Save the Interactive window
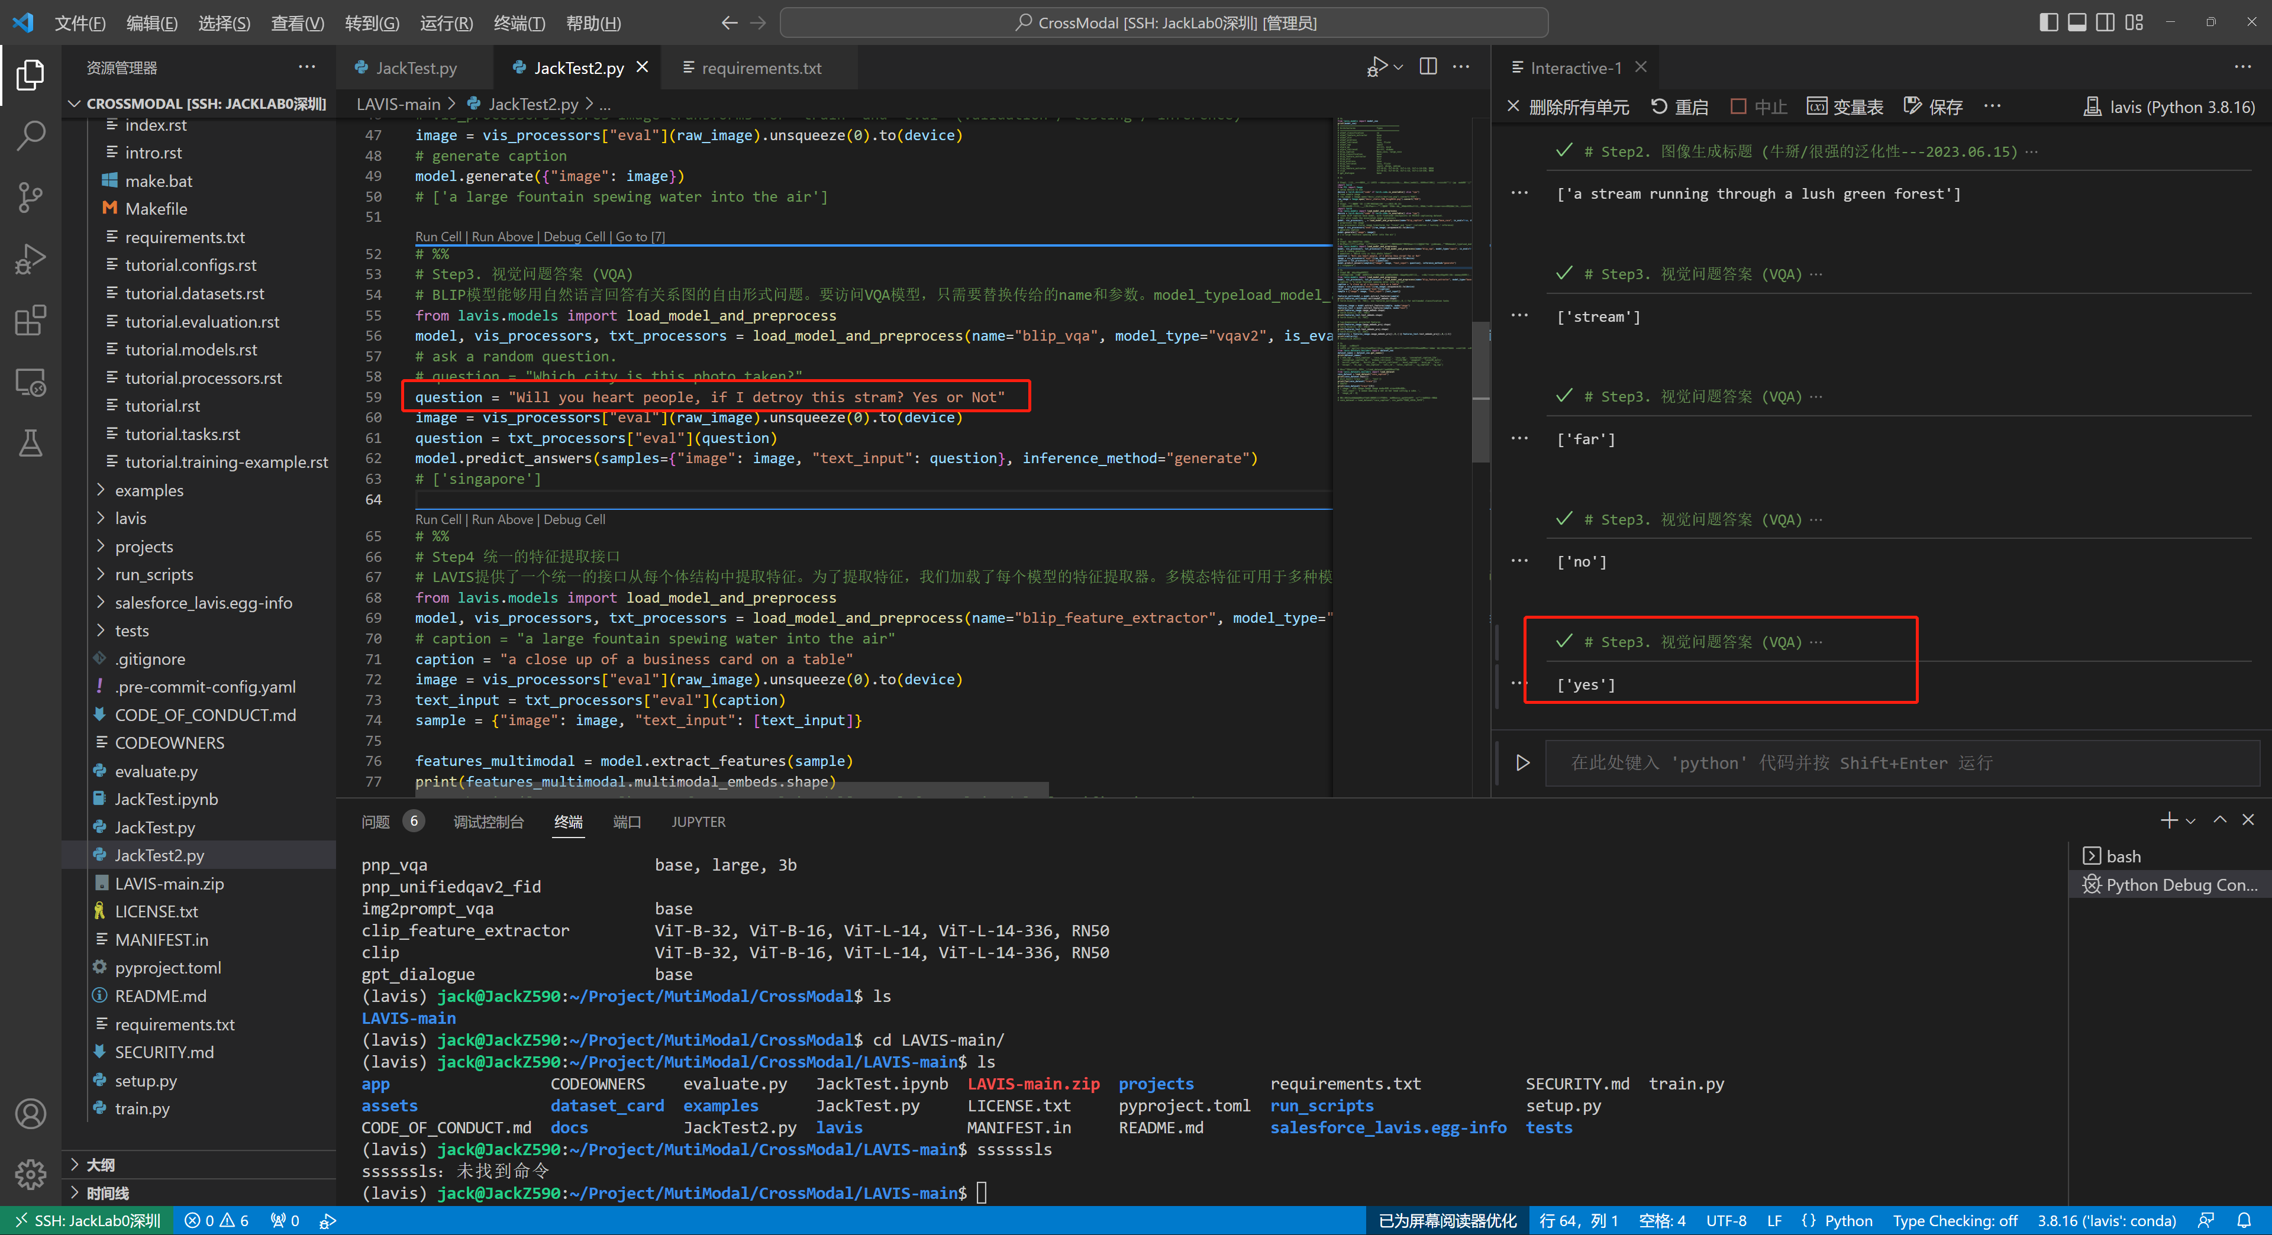The height and width of the screenshot is (1235, 2272). (x=1932, y=106)
